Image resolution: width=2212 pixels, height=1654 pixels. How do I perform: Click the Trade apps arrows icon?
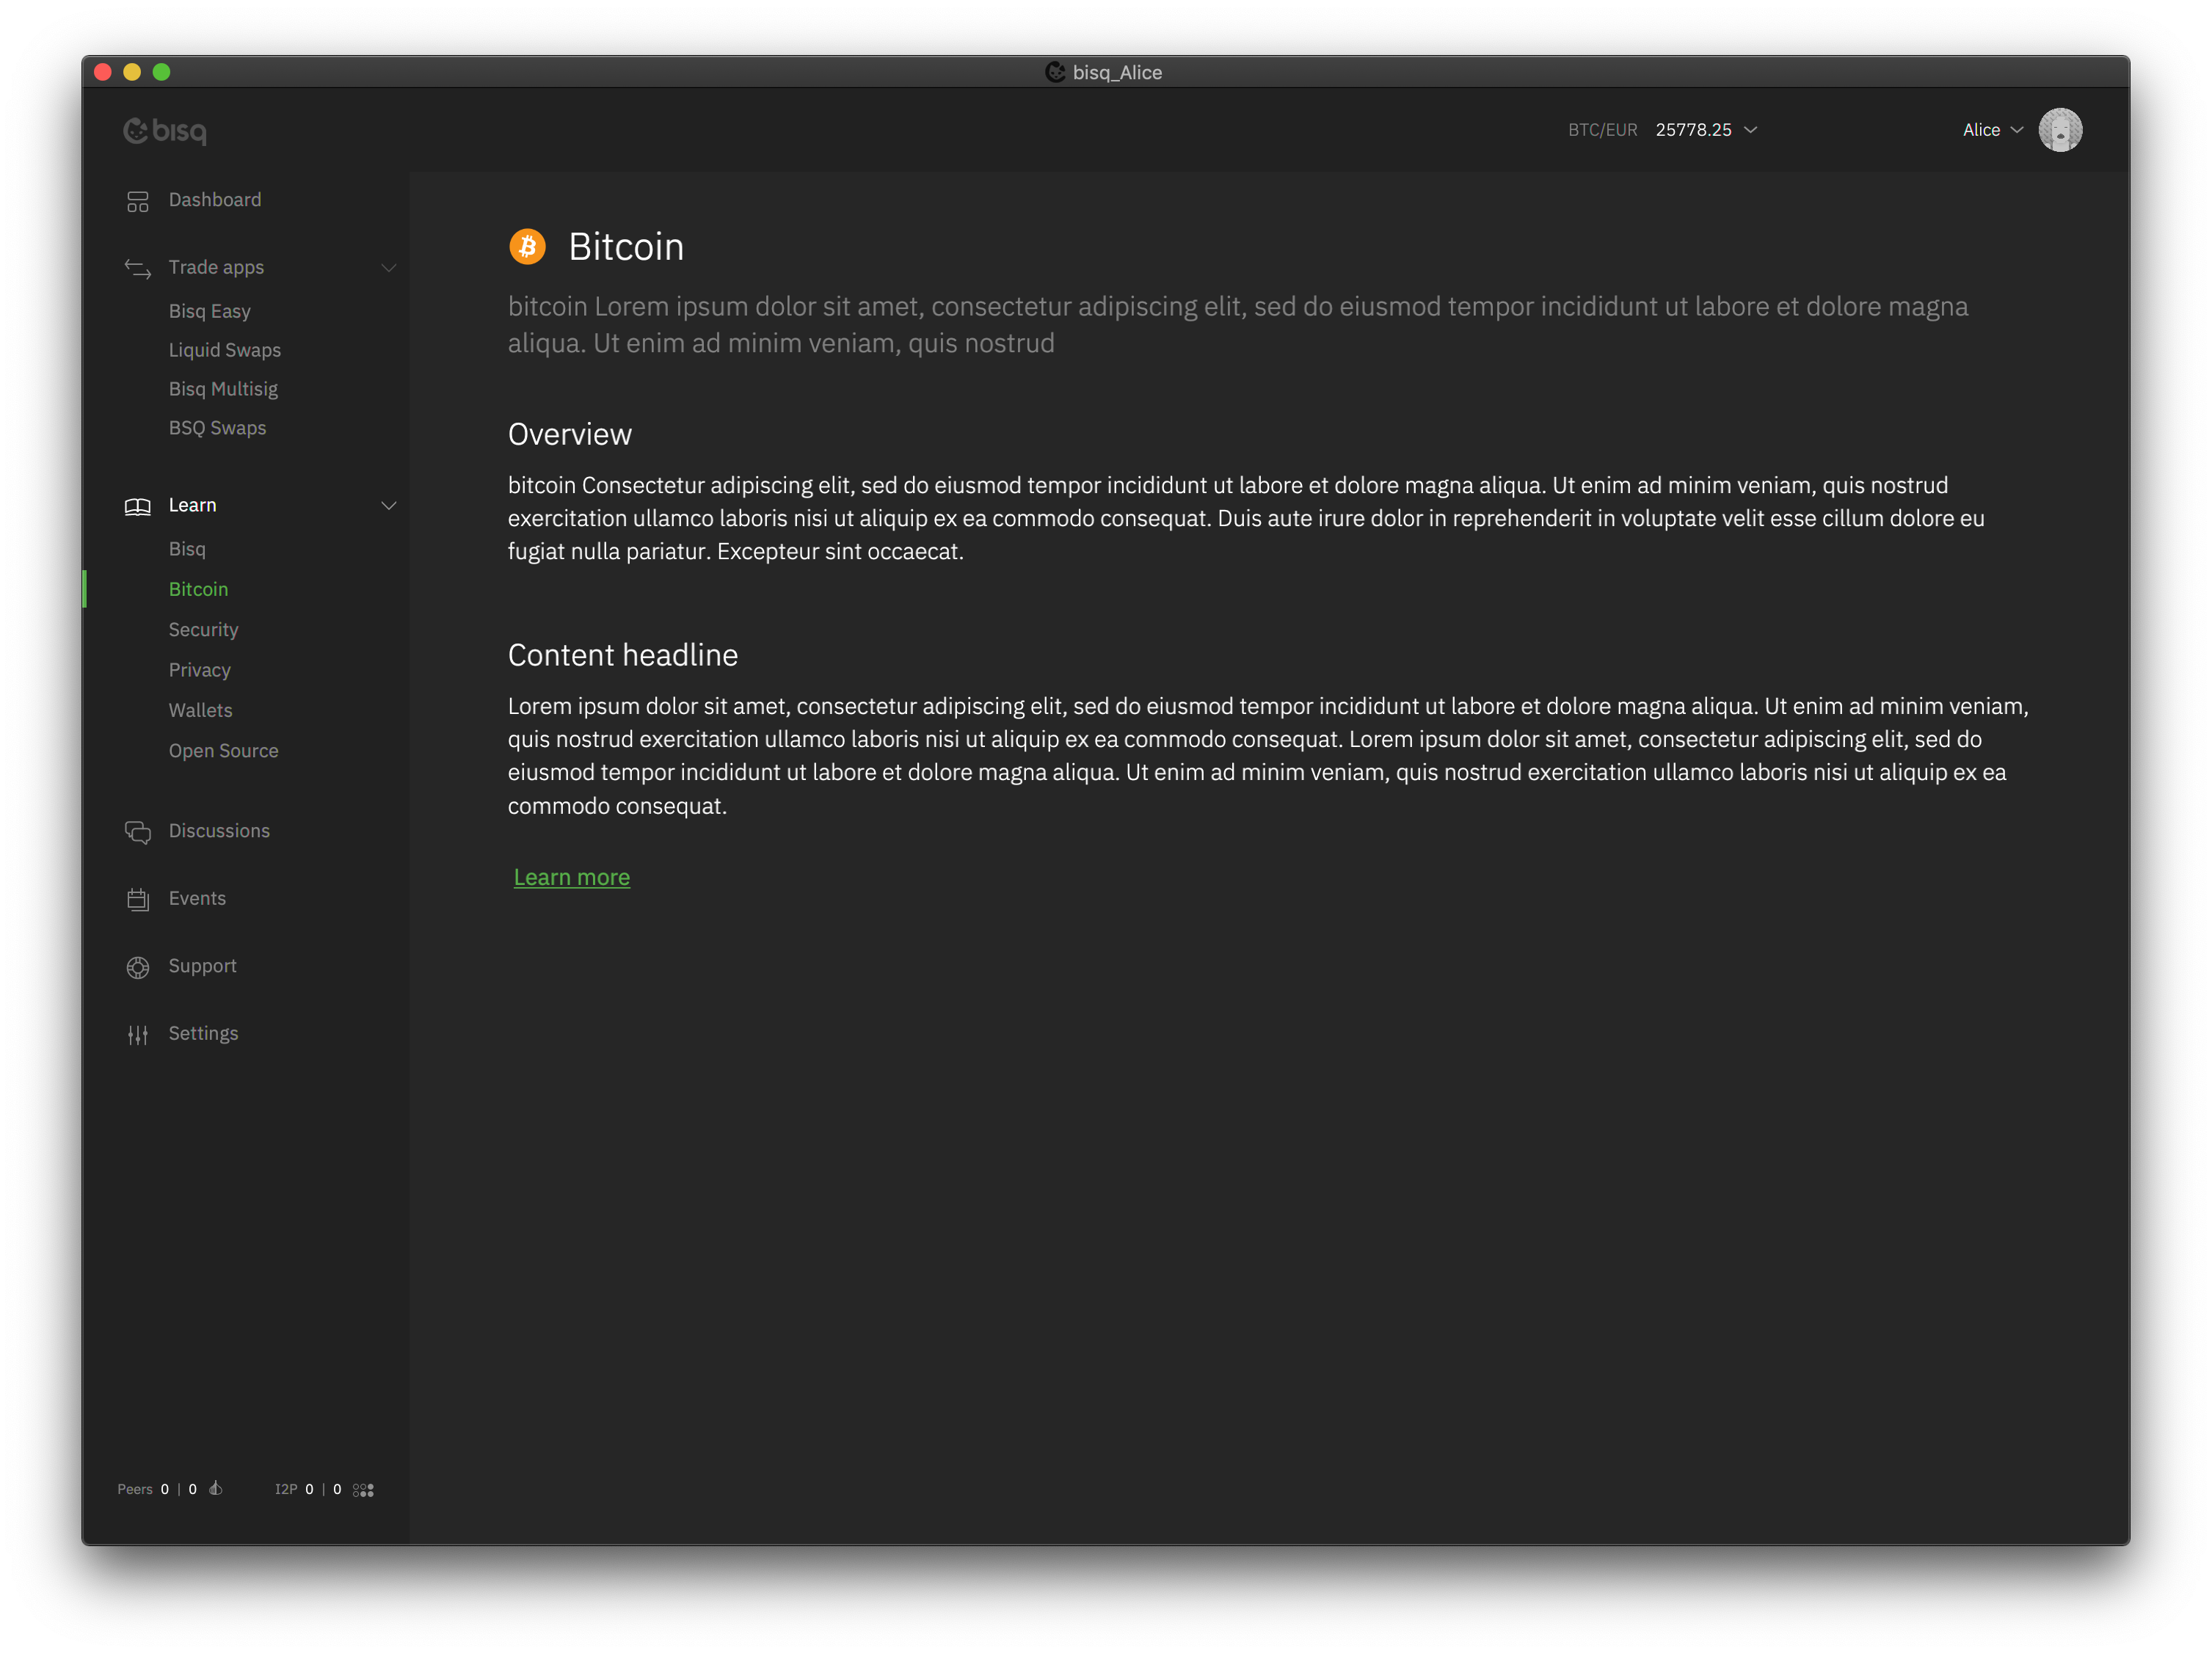coord(138,268)
